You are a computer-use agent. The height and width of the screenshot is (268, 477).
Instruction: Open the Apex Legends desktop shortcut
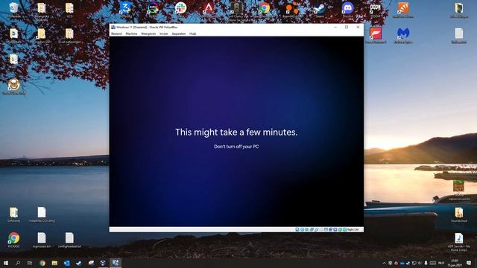(209, 8)
